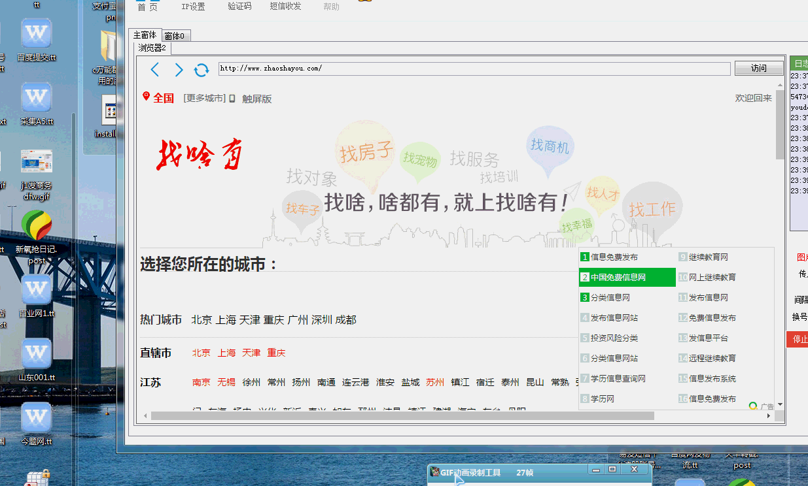Open the 帮助 menu
808x486 pixels.
331,7
